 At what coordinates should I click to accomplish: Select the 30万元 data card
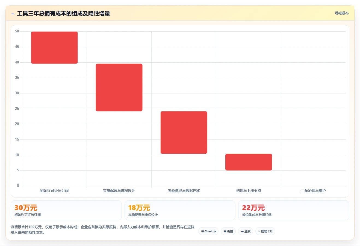point(66,210)
